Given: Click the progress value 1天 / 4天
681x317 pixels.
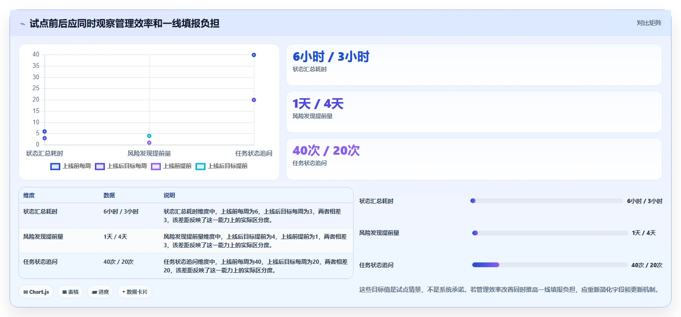Looking at the screenshot, I should (644, 233).
